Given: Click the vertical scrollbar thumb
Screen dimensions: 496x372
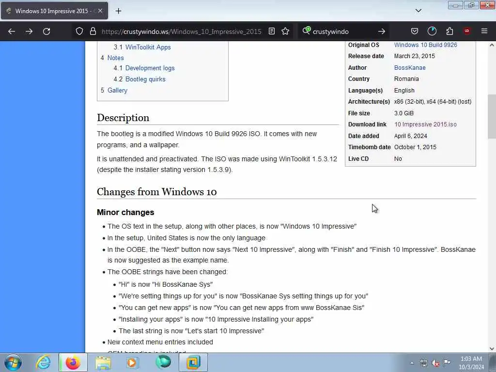Looking at the screenshot, I should point(492,116).
